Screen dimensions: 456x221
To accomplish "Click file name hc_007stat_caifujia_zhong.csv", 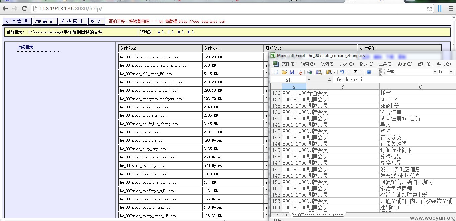I will (x=149, y=124).
